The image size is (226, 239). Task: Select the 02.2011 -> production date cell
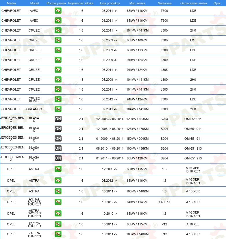pos(109,109)
